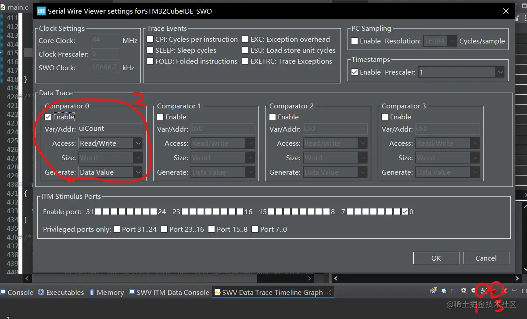Start trace with the red record icon
This screenshot has height=319, width=527.
(495, 291)
